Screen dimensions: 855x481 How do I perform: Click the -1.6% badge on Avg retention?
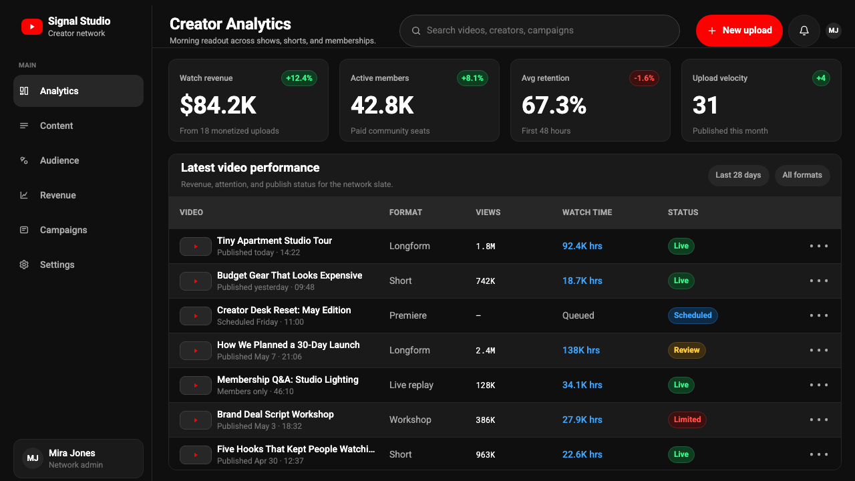point(645,78)
